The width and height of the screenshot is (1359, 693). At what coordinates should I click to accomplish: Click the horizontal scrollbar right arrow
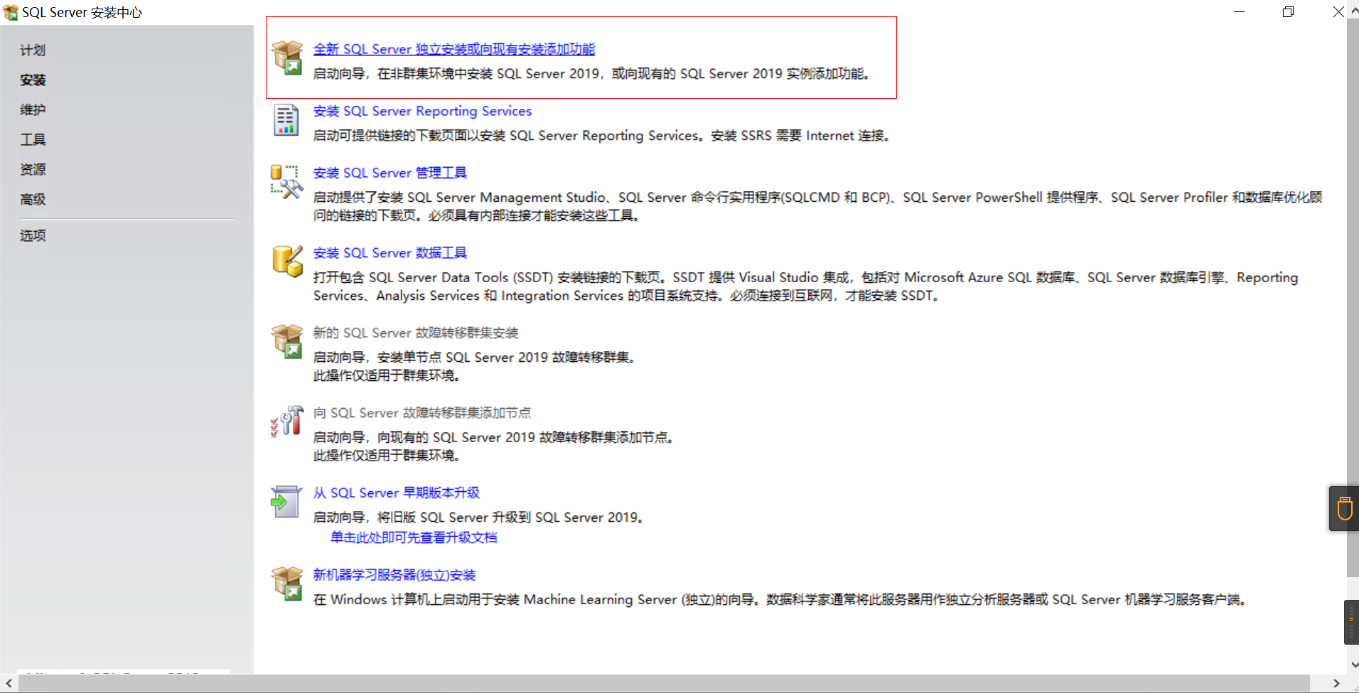tap(1336, 683)
